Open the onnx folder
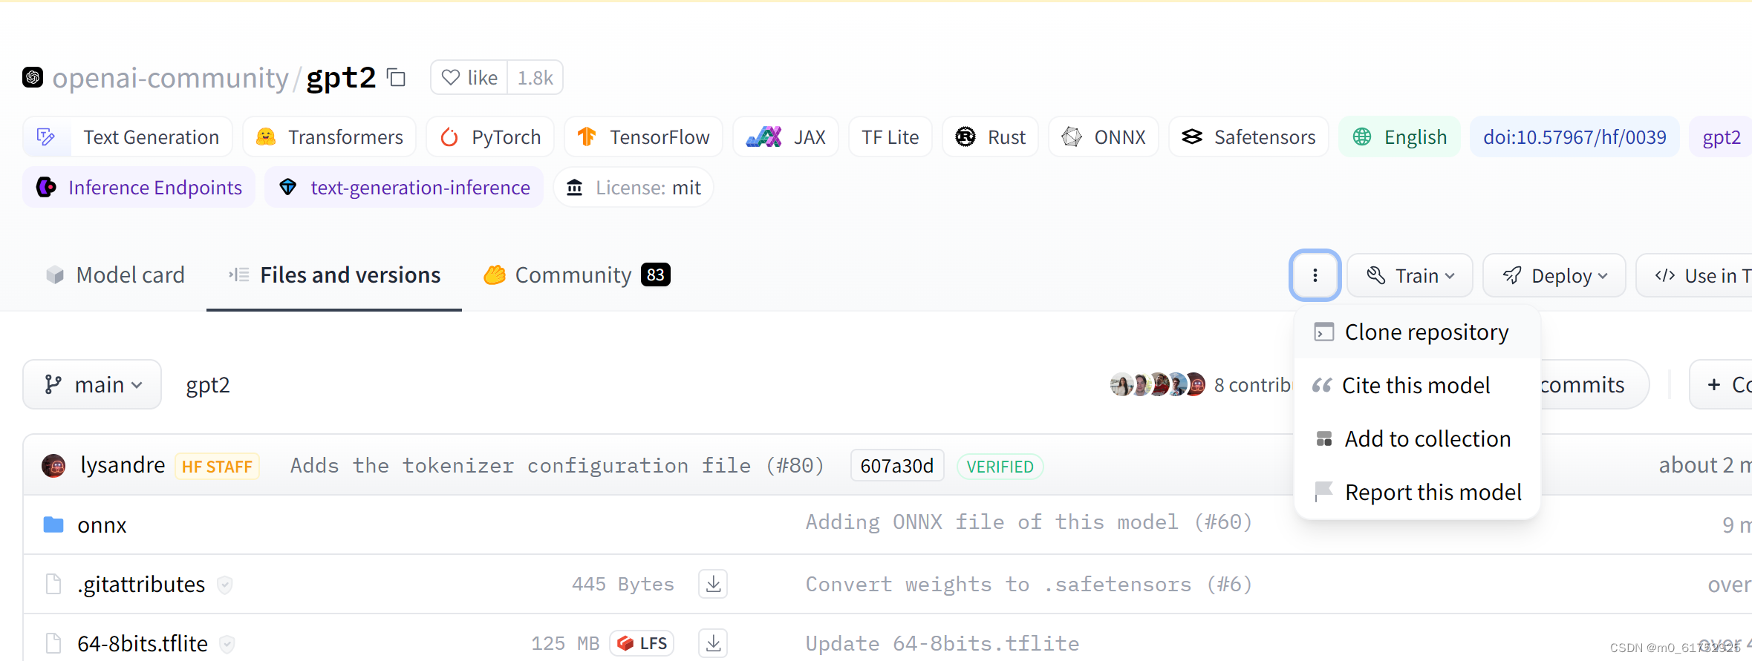1752x661 pixels. (x=102, y=524)
